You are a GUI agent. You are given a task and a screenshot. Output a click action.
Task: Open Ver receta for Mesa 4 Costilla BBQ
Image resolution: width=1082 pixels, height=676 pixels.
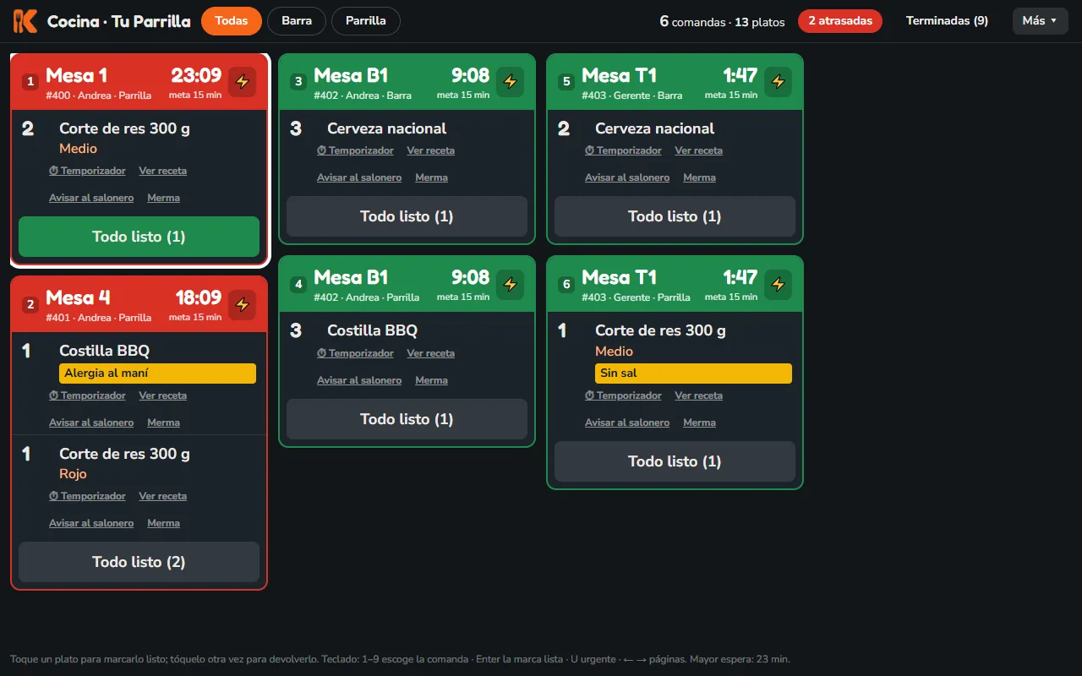coord(163,395)
